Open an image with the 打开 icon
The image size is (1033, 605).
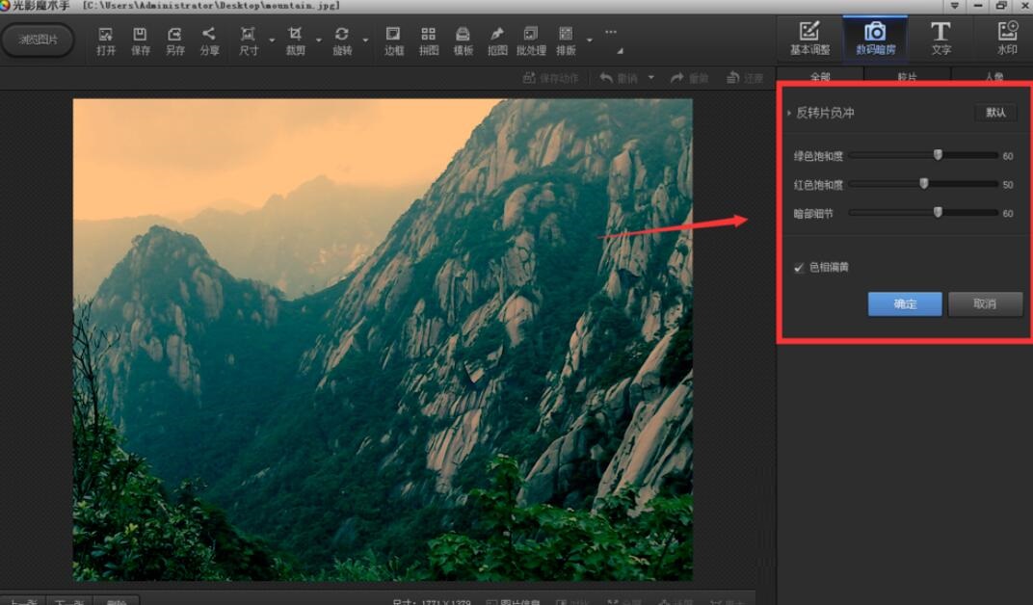point(105,40)
